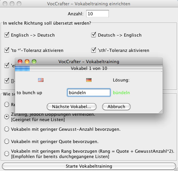Click the resize grip of Vokabeltraining dialog
The height and width of the screenshot is (171, 178).
coord(161,111)
